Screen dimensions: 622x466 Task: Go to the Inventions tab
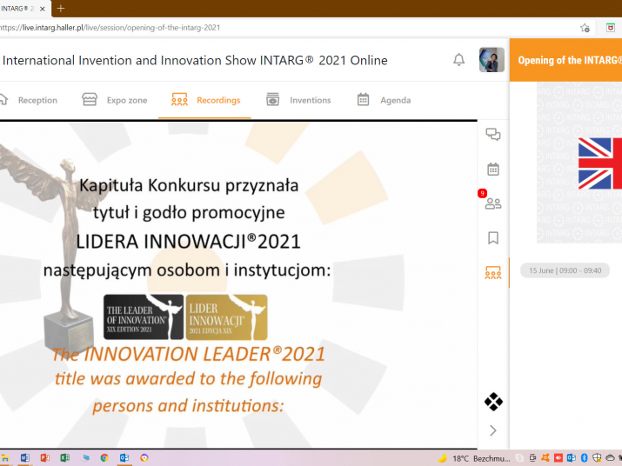click(298, 100)
